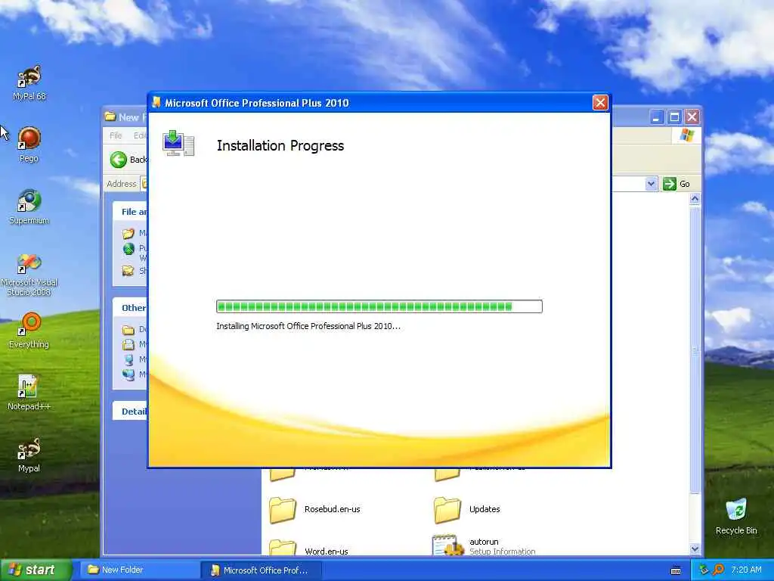This screenshot has width=774, height=581.
Task: Open the address bar dropdown arrow
Action: pyautogui.click(x=651, y=184)
